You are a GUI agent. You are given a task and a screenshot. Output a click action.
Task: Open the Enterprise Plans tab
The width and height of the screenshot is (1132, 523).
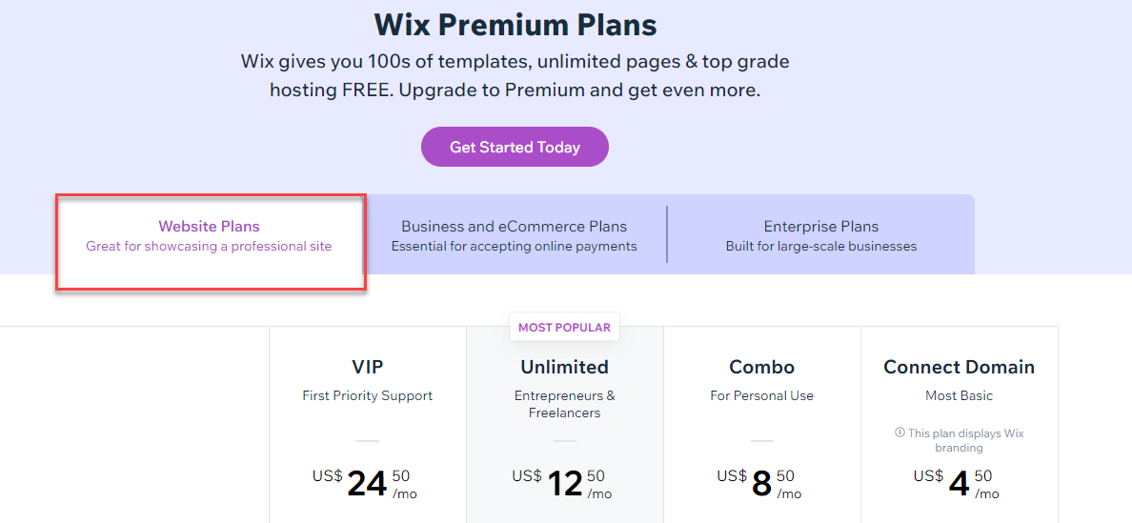coord(820,235)
